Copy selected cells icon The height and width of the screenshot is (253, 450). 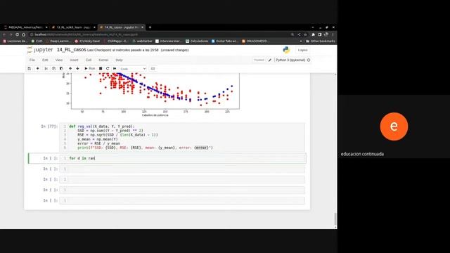[53, 69]
